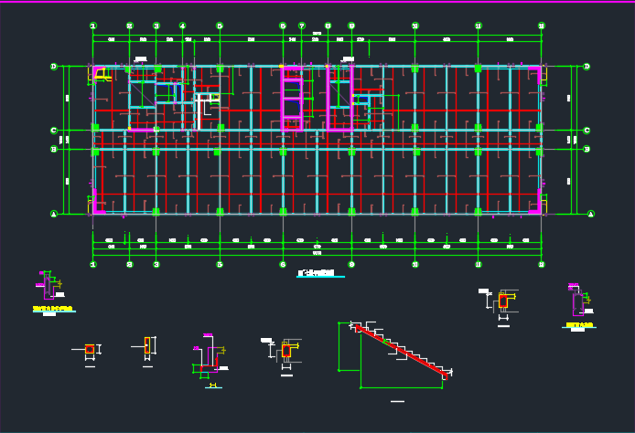The width and height of the screenshot is (635, 433).
Task: Pick grid bubble 3 below the plan
Action: click(156, 264)
